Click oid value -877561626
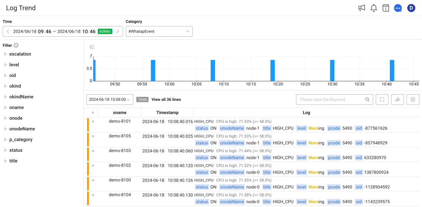 point(376,128)
